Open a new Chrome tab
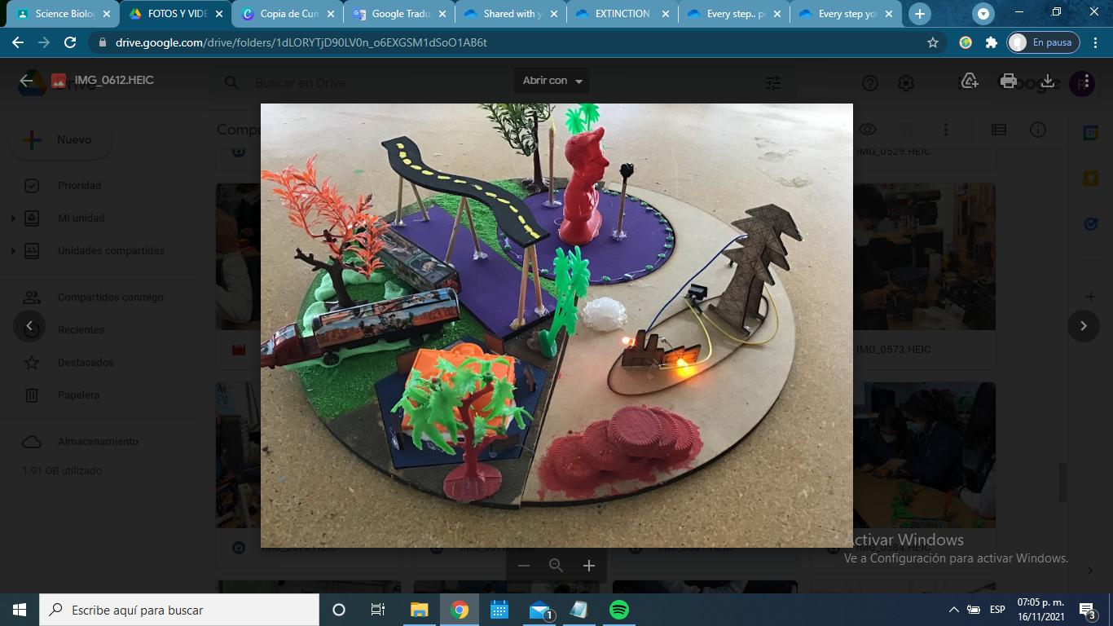 920,14
